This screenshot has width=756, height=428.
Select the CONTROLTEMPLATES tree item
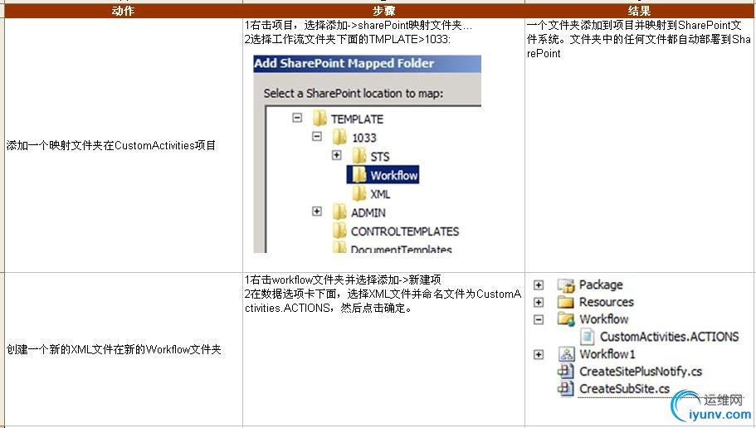click(x=404, y=231)
